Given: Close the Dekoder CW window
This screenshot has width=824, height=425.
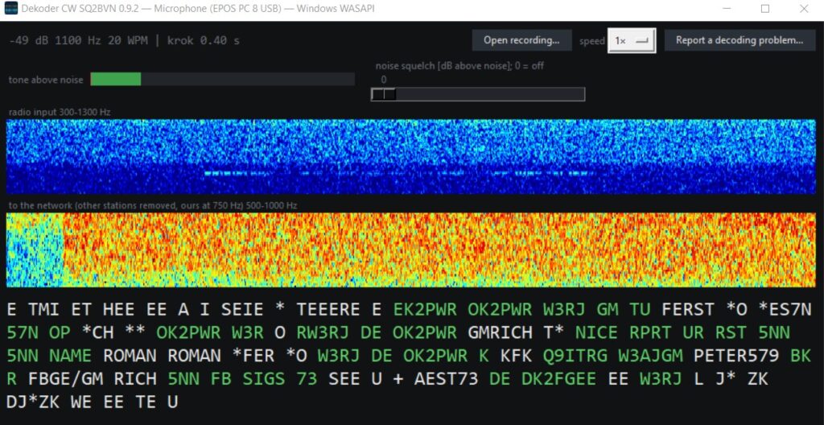Looking at the screenshot, I should click(x=804, y=8).
